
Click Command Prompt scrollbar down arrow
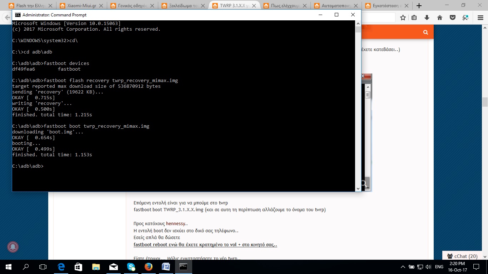click(358, 188)
